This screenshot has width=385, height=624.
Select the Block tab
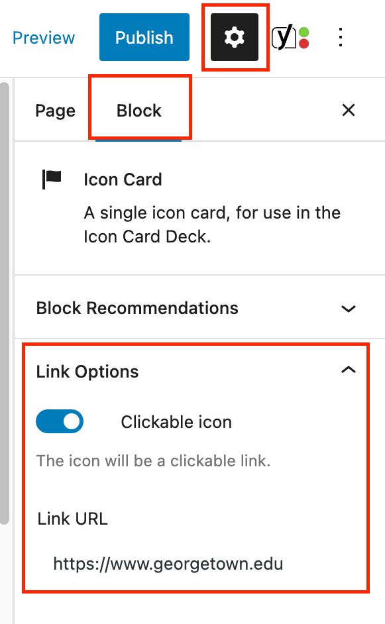tap(139, 111)
